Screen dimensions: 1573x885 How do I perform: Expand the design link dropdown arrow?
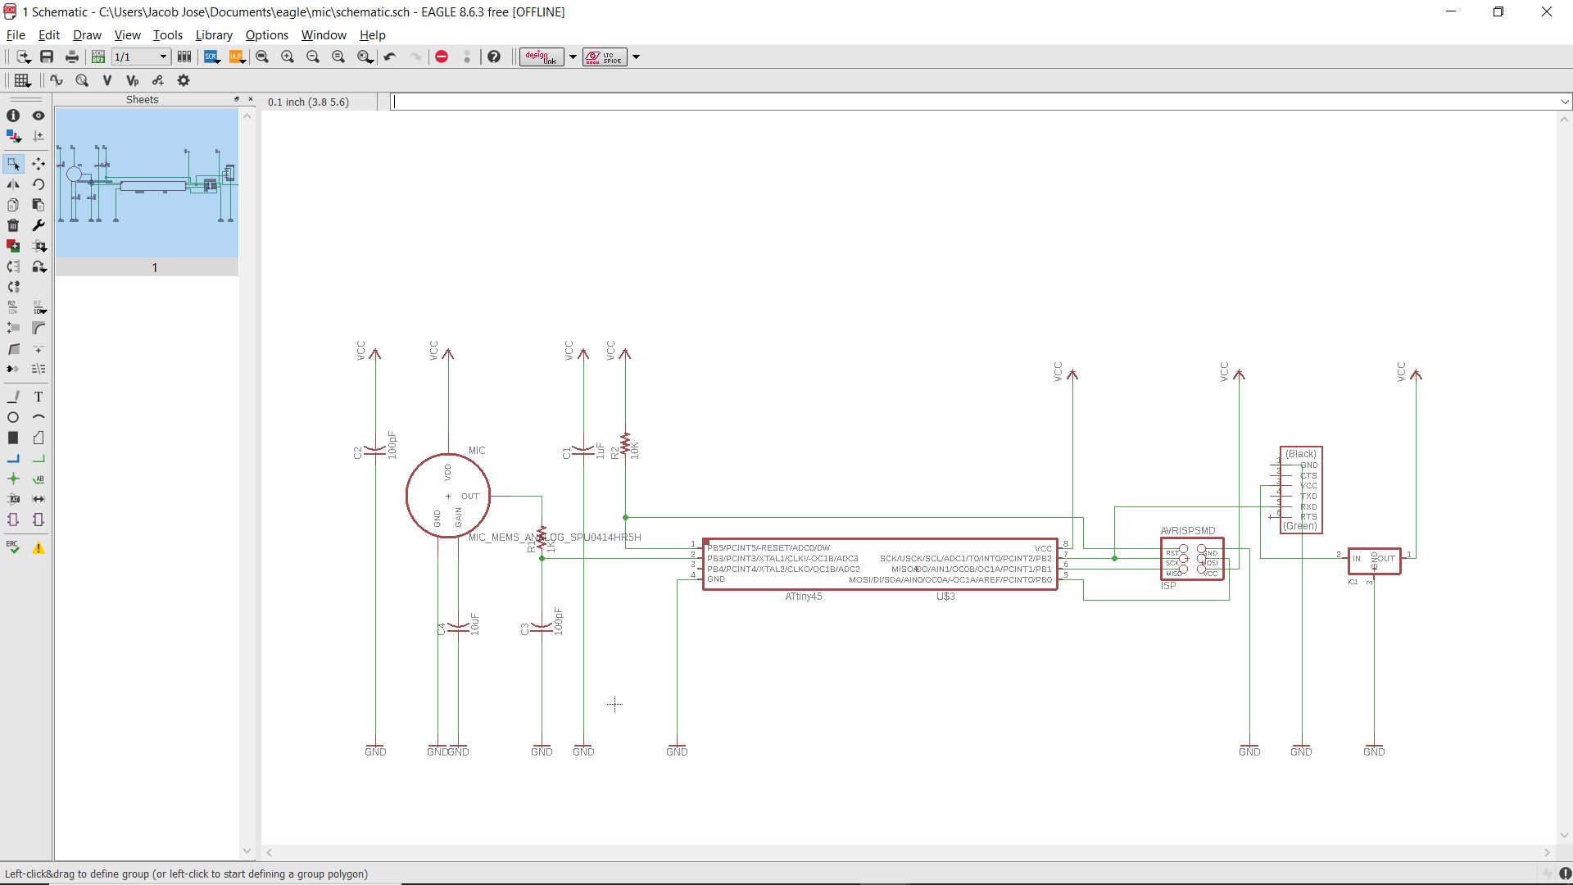coord(573,57)
